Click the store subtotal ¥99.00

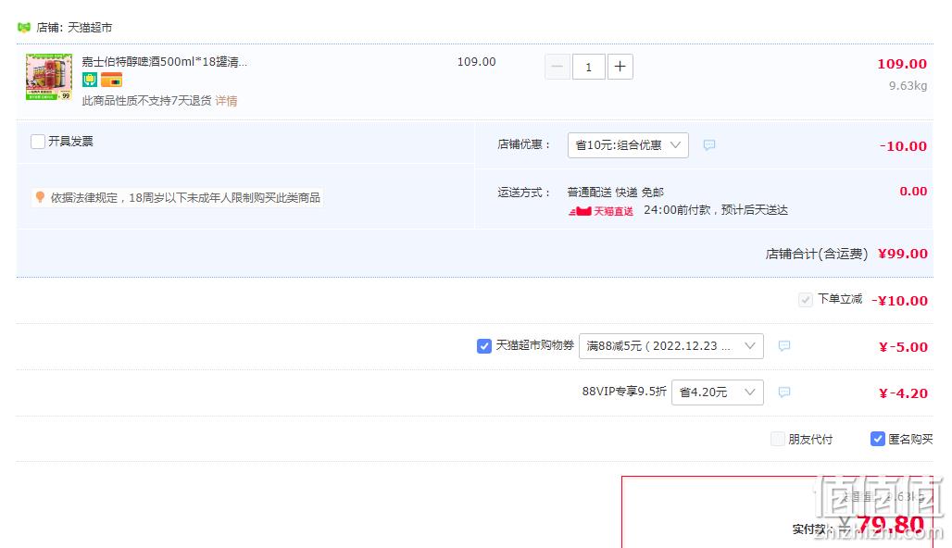click(903, 254)
